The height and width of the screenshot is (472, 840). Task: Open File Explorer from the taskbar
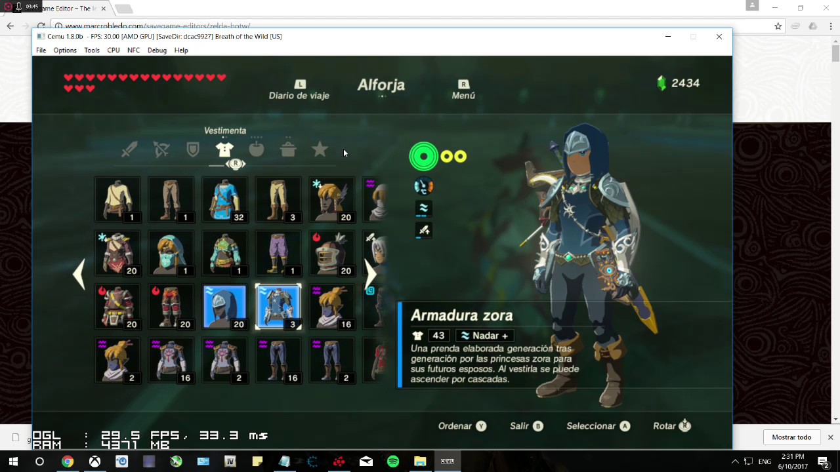(420, 462)
